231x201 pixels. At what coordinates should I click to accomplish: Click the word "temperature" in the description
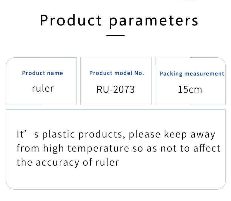pyautogui.click(x=98, y=148)
